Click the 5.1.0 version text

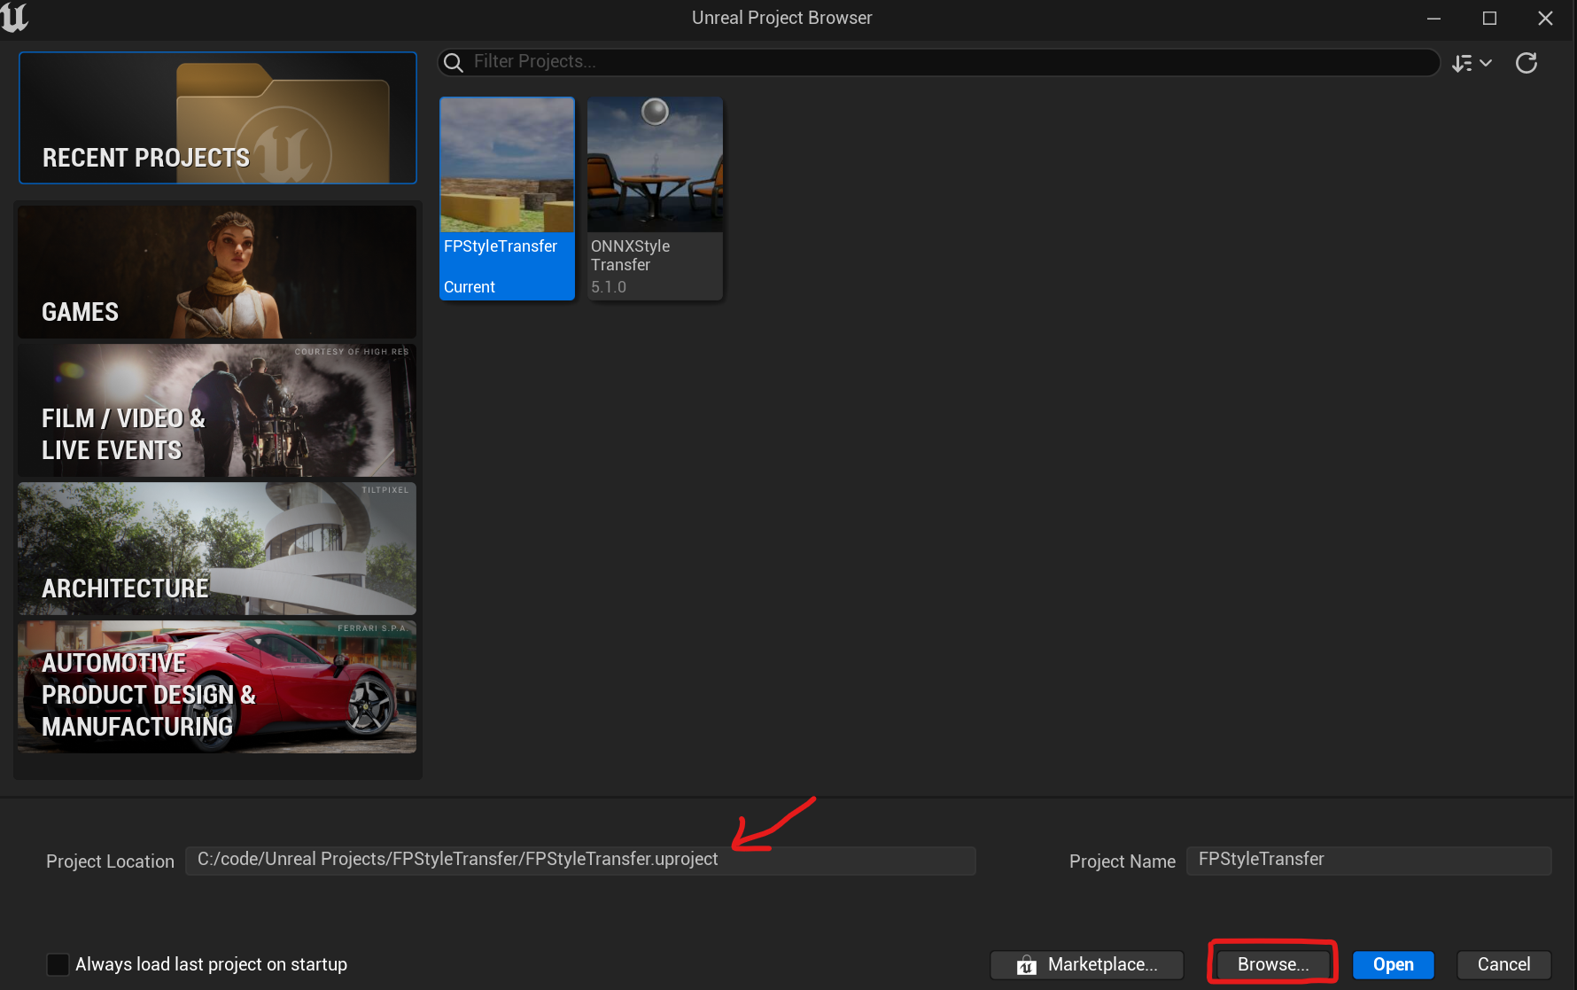pos(609,287)
